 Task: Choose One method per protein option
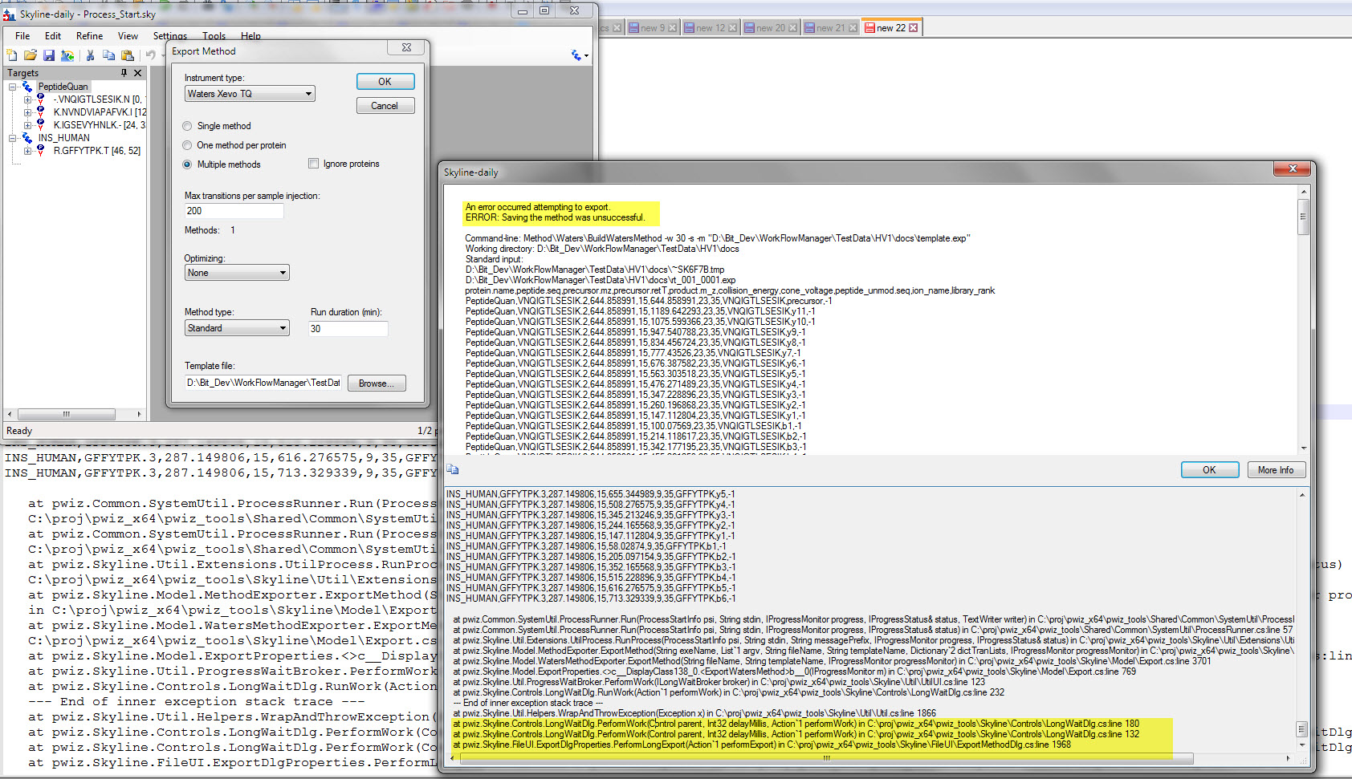[x=187, y=145]
